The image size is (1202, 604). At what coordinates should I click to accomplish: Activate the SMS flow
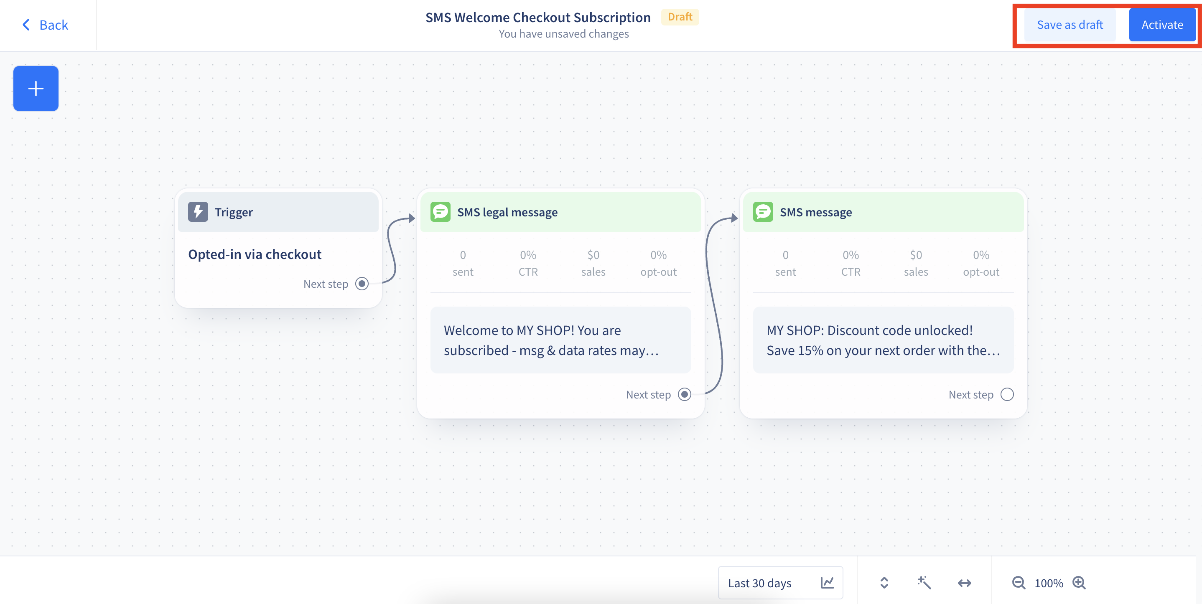[x=1162, y=25]
